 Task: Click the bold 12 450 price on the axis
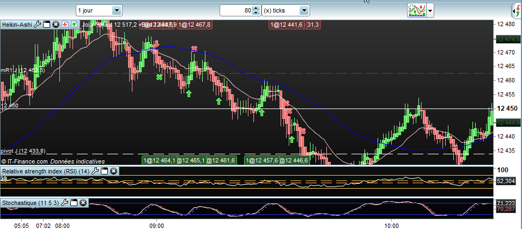508,109
